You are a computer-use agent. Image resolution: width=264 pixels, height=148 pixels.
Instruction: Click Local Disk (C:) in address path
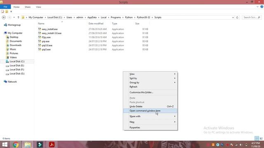(55, 17)
